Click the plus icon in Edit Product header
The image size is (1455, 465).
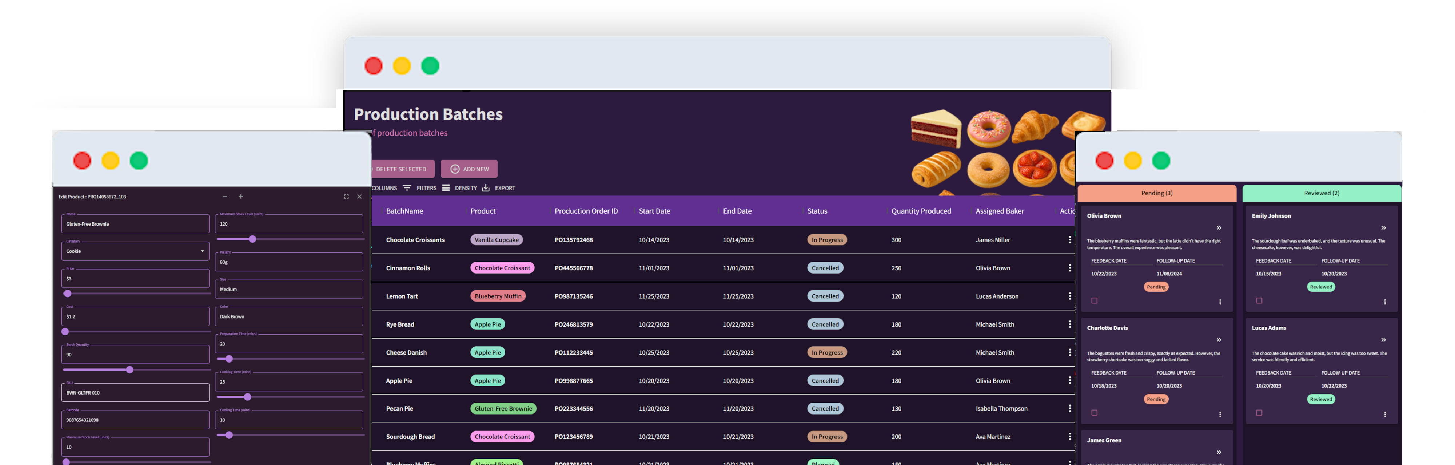pyautogui.click(x=240, y=197)
